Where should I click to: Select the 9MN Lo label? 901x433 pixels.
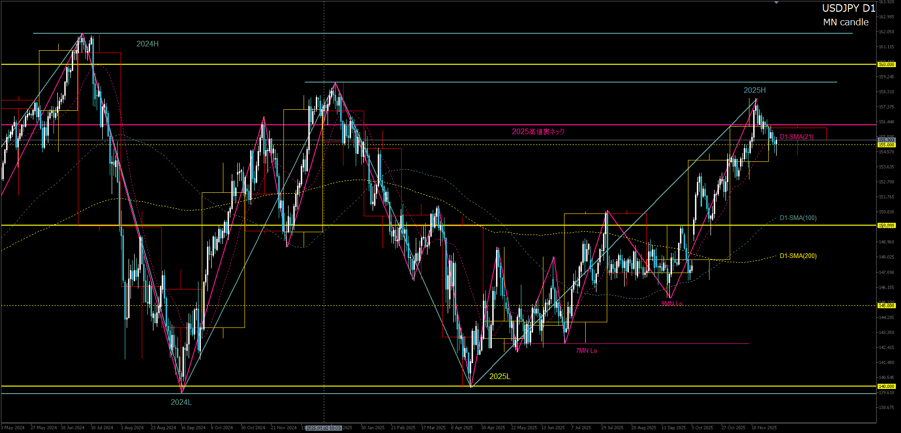point(672,304)
